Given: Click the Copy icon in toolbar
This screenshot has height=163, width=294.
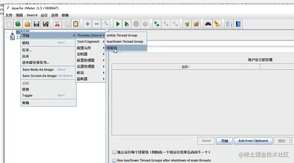Looking at the screenshot, I should click(66, 24).
